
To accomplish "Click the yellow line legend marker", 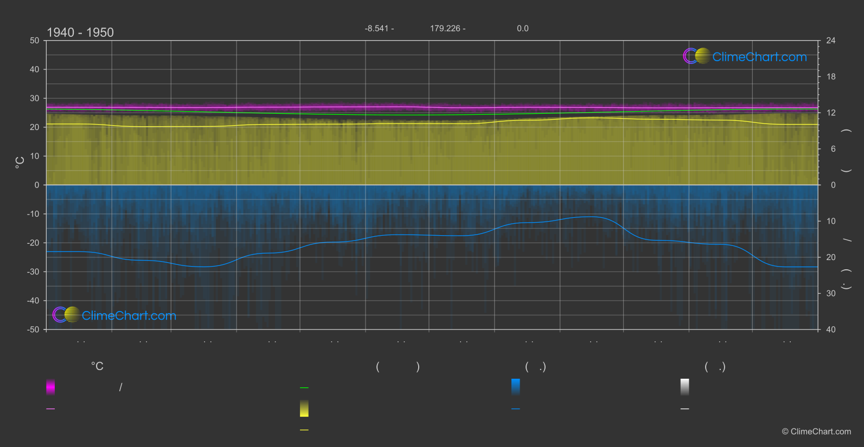I will pos(304,430).
